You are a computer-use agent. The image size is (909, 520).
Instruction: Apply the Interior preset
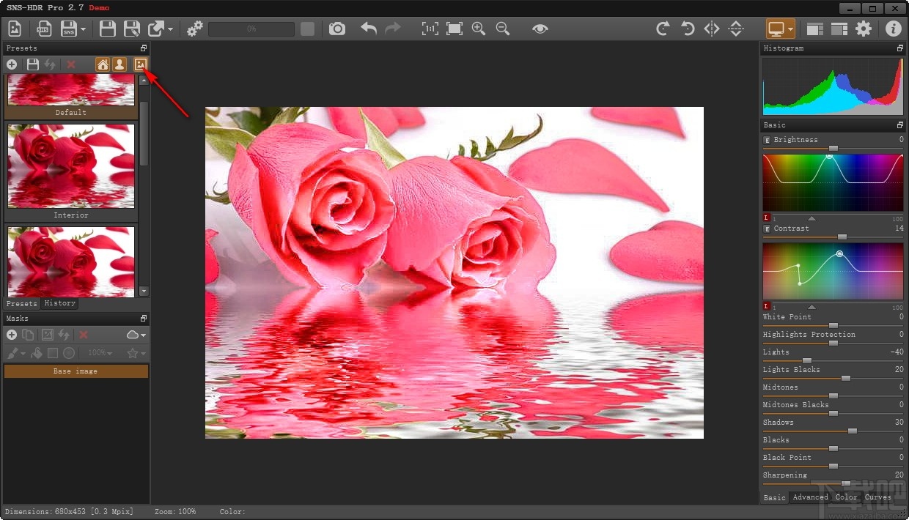coord(70,167)
